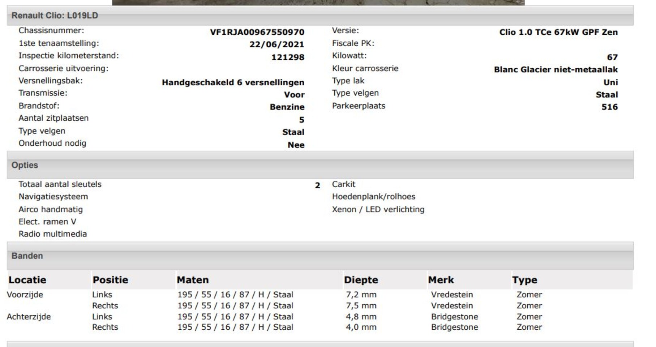The image size is (656, 347).
Task: Click the Xenon / LED verlichting option
Action: coord(378,209)
